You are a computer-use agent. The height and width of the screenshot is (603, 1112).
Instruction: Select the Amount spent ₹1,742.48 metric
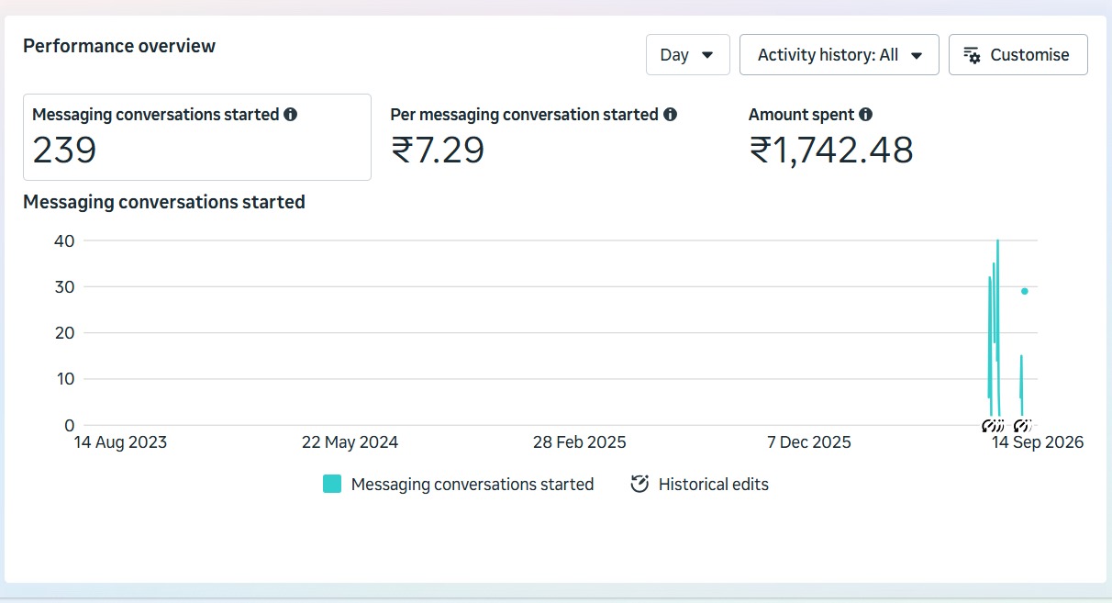(x=831, y=137)
